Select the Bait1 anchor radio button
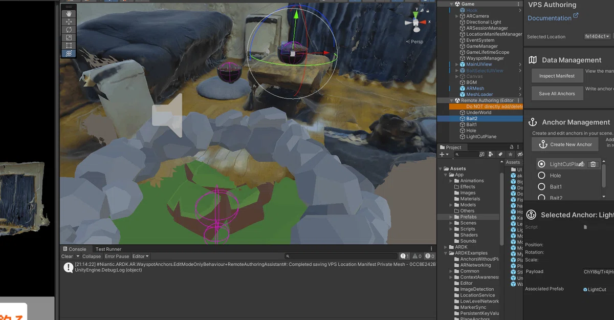Image resolution: width=614 pixels, height=320 pixels. (x=541, y=186)
